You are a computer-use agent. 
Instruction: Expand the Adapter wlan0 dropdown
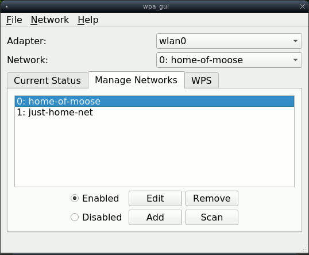(x=229, y=41)
